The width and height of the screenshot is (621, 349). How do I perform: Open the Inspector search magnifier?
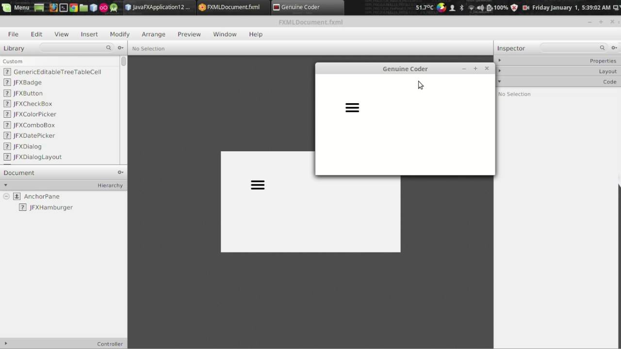(602, 48)
